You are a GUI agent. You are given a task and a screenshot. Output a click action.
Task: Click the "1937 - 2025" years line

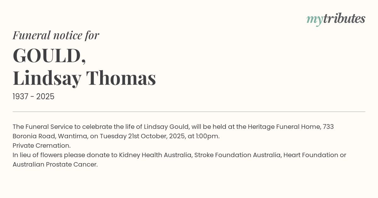pyautogui.click(x=33, y=96)
